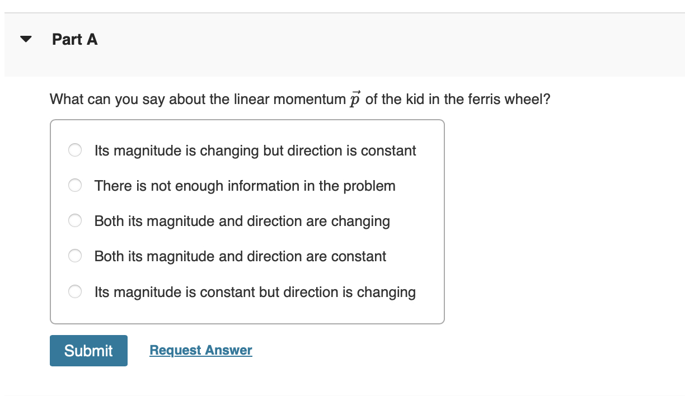Screen dimensions: 685x396
Task: Click the Submit button
Action: pos(88,350)
